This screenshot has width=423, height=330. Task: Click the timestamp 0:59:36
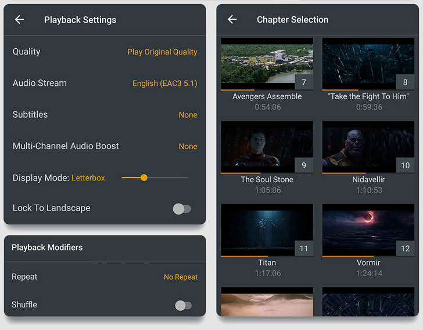coord(369,107)
